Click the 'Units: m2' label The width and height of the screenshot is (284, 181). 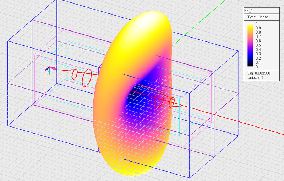255,78
